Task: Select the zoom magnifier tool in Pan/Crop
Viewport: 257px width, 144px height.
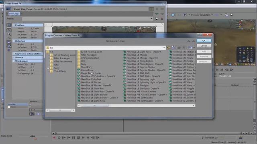Action: tap(9, 34)
